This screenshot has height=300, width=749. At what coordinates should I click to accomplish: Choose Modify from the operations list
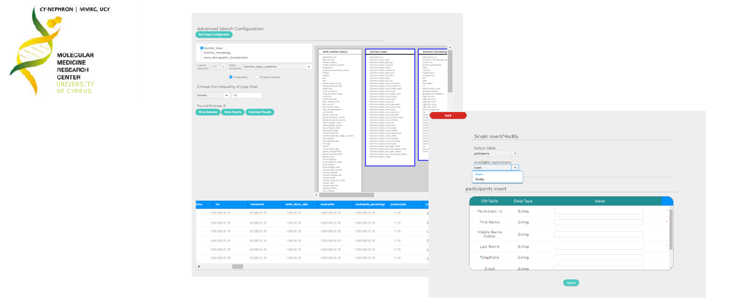coord(480,179)
